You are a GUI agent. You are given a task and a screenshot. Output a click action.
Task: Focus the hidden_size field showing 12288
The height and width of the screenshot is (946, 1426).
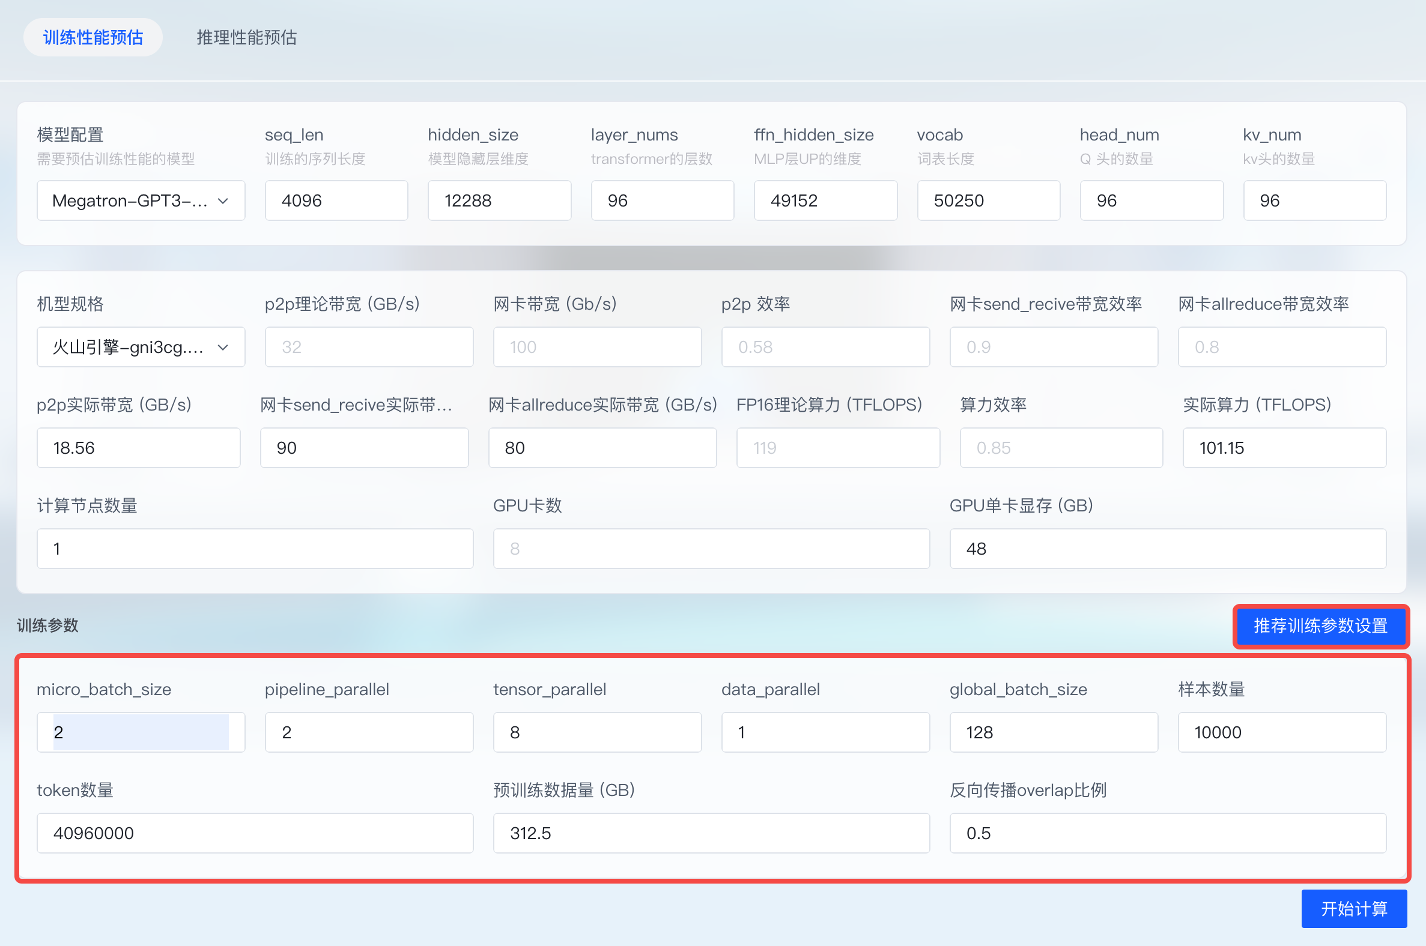point(499,200)
